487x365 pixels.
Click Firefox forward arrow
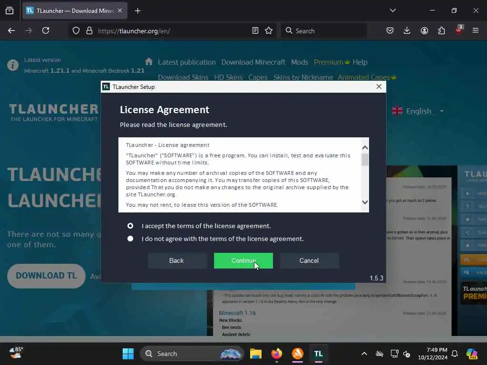coord(29,30)
